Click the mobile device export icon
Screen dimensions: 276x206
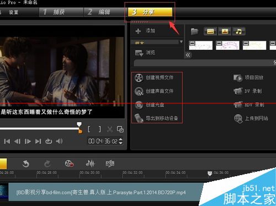pyautogui.click(x=139, y=118)
